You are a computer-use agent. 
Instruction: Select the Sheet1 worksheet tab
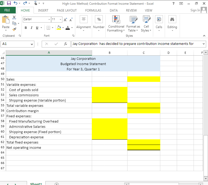(36, 183)
